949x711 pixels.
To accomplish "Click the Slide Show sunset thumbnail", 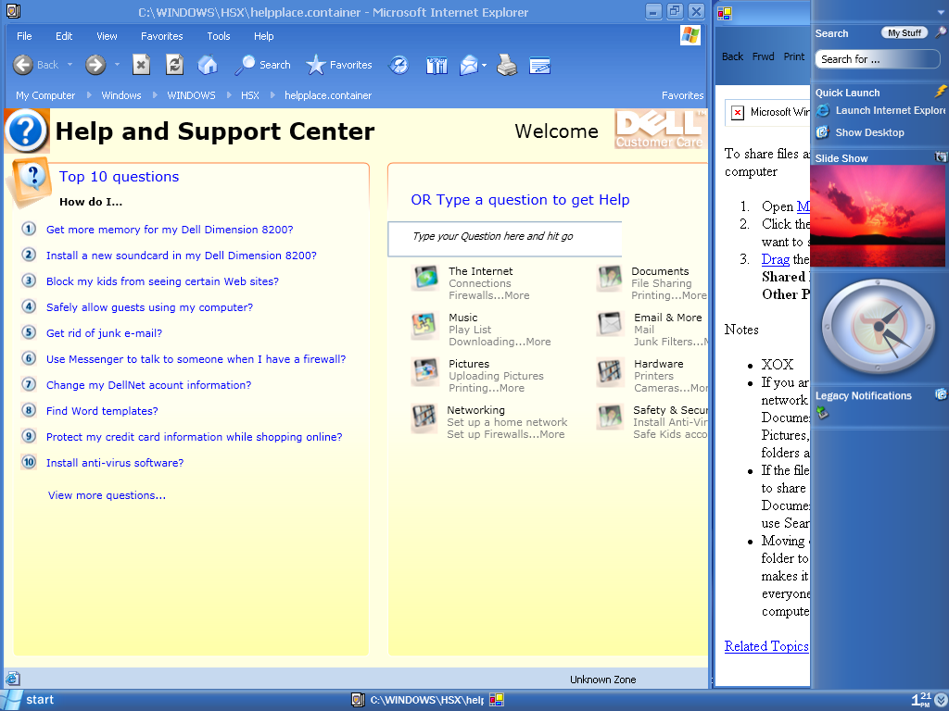I will pos(878,216).
